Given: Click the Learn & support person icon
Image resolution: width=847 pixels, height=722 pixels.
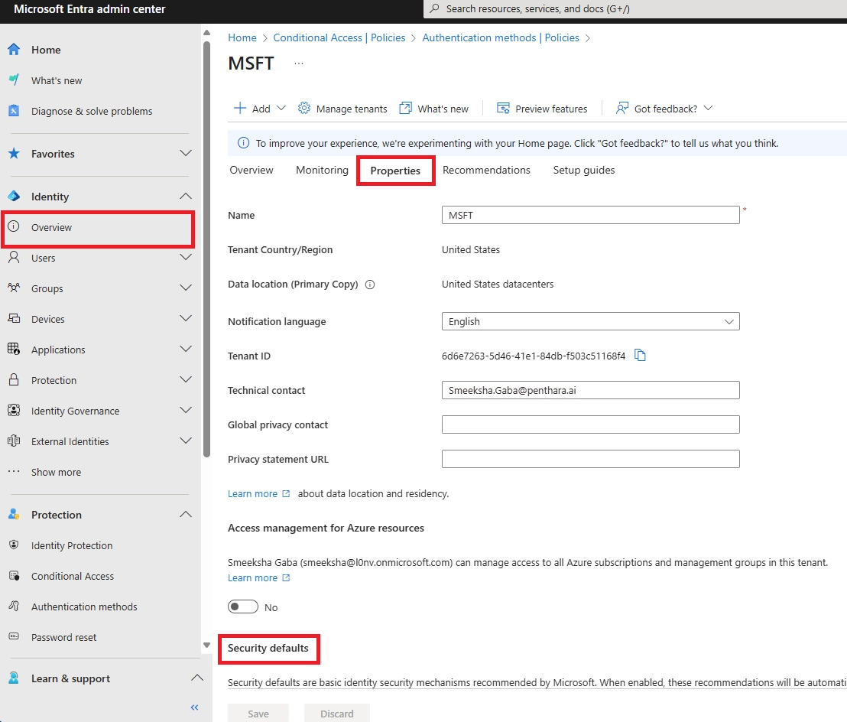Looking at the screenshot, I should pyautogui.click(x=14, y=678).
